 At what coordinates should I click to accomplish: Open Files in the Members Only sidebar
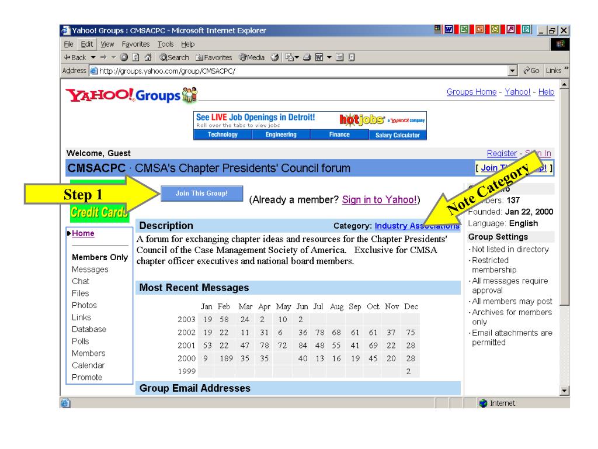point(81,293)
